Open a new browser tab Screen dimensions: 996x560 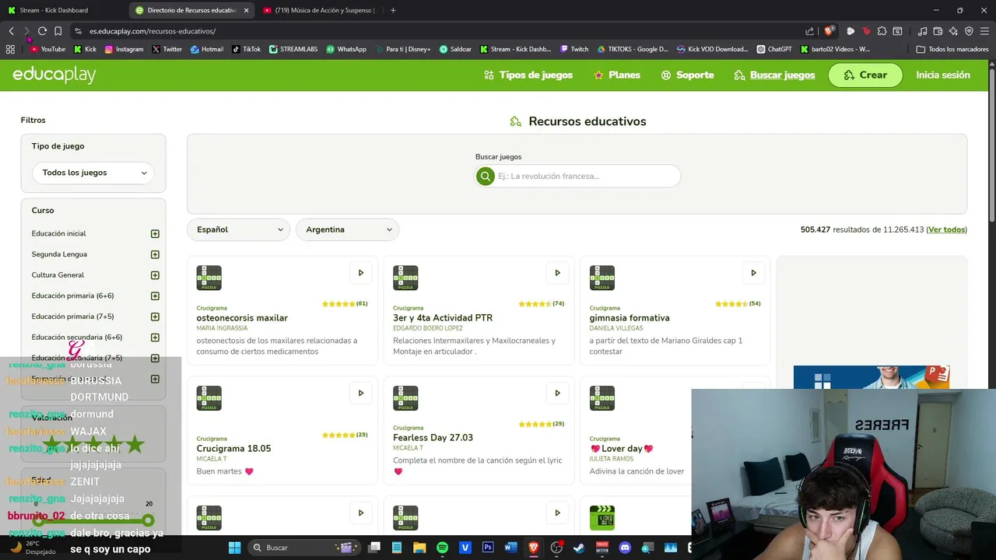point(393,10)
